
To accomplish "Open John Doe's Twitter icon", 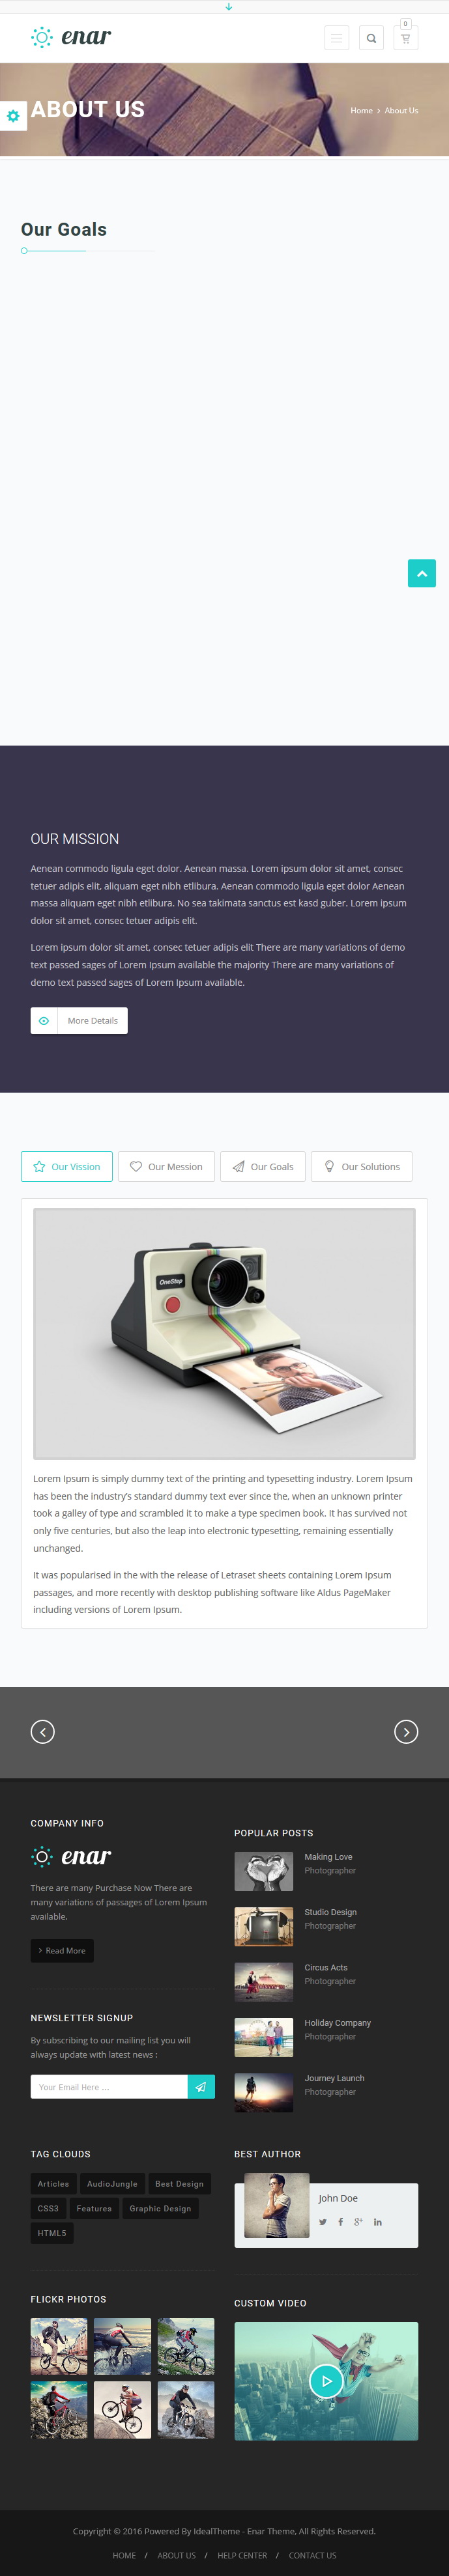I will tap(323, 2222).
